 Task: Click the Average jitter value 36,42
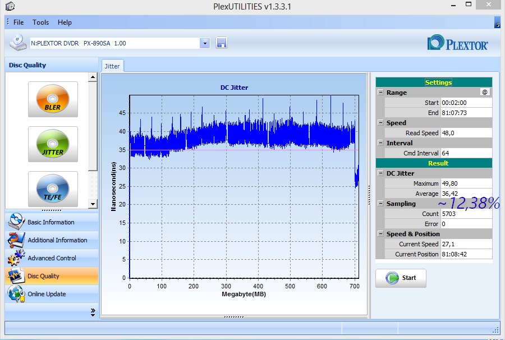pos(466,194)
